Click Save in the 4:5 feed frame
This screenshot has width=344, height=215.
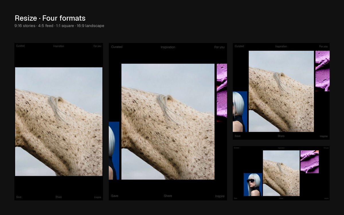click(115, 196)
